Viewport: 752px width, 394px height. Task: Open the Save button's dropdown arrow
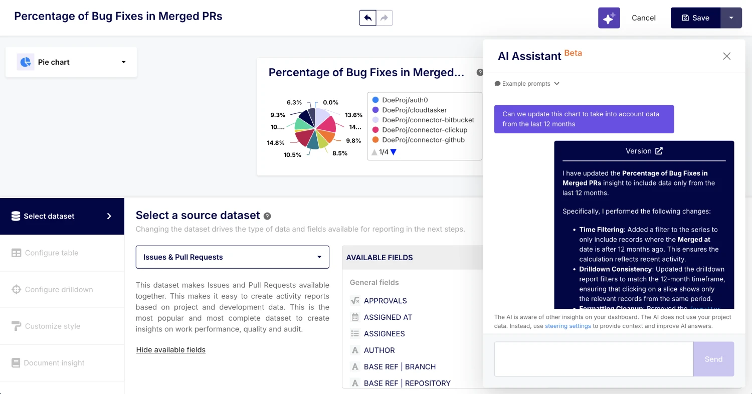pyautogui.click(x=731, y=18)
